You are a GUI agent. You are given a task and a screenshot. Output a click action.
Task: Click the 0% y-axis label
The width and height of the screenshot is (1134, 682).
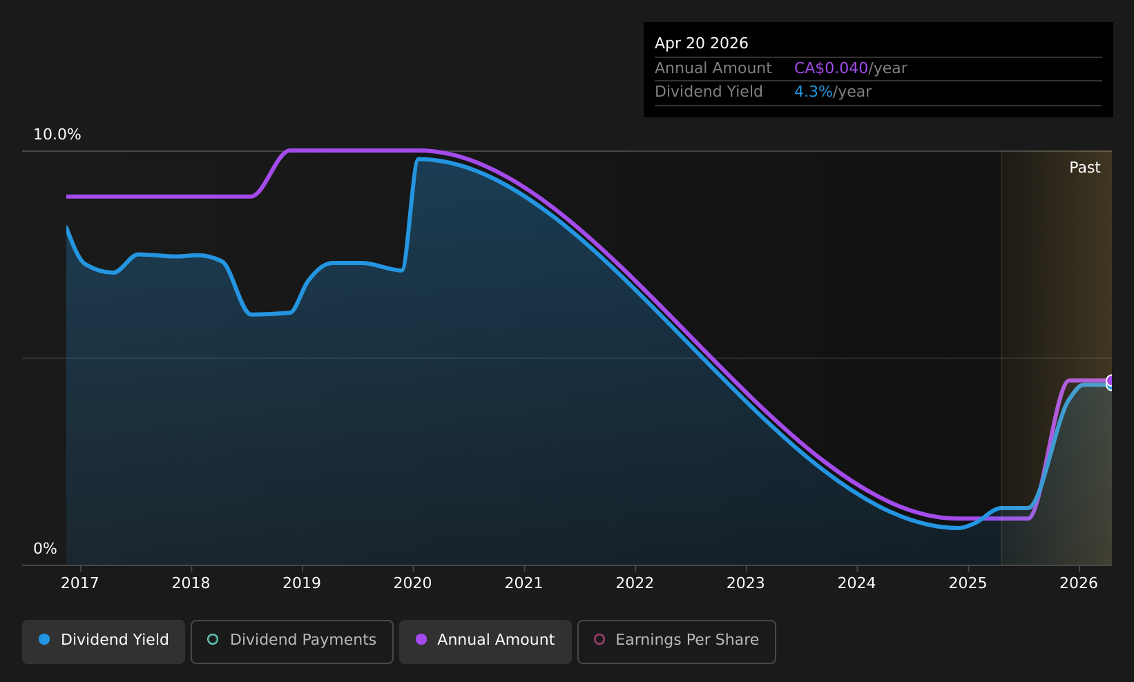45,549
